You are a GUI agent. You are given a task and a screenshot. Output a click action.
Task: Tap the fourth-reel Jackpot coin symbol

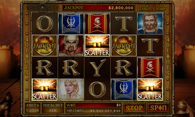[x=124, y=45]
